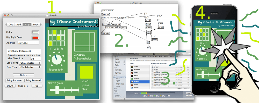
Task: Select MiniMash app icon in iTunes list
Action: click(132, 79)
